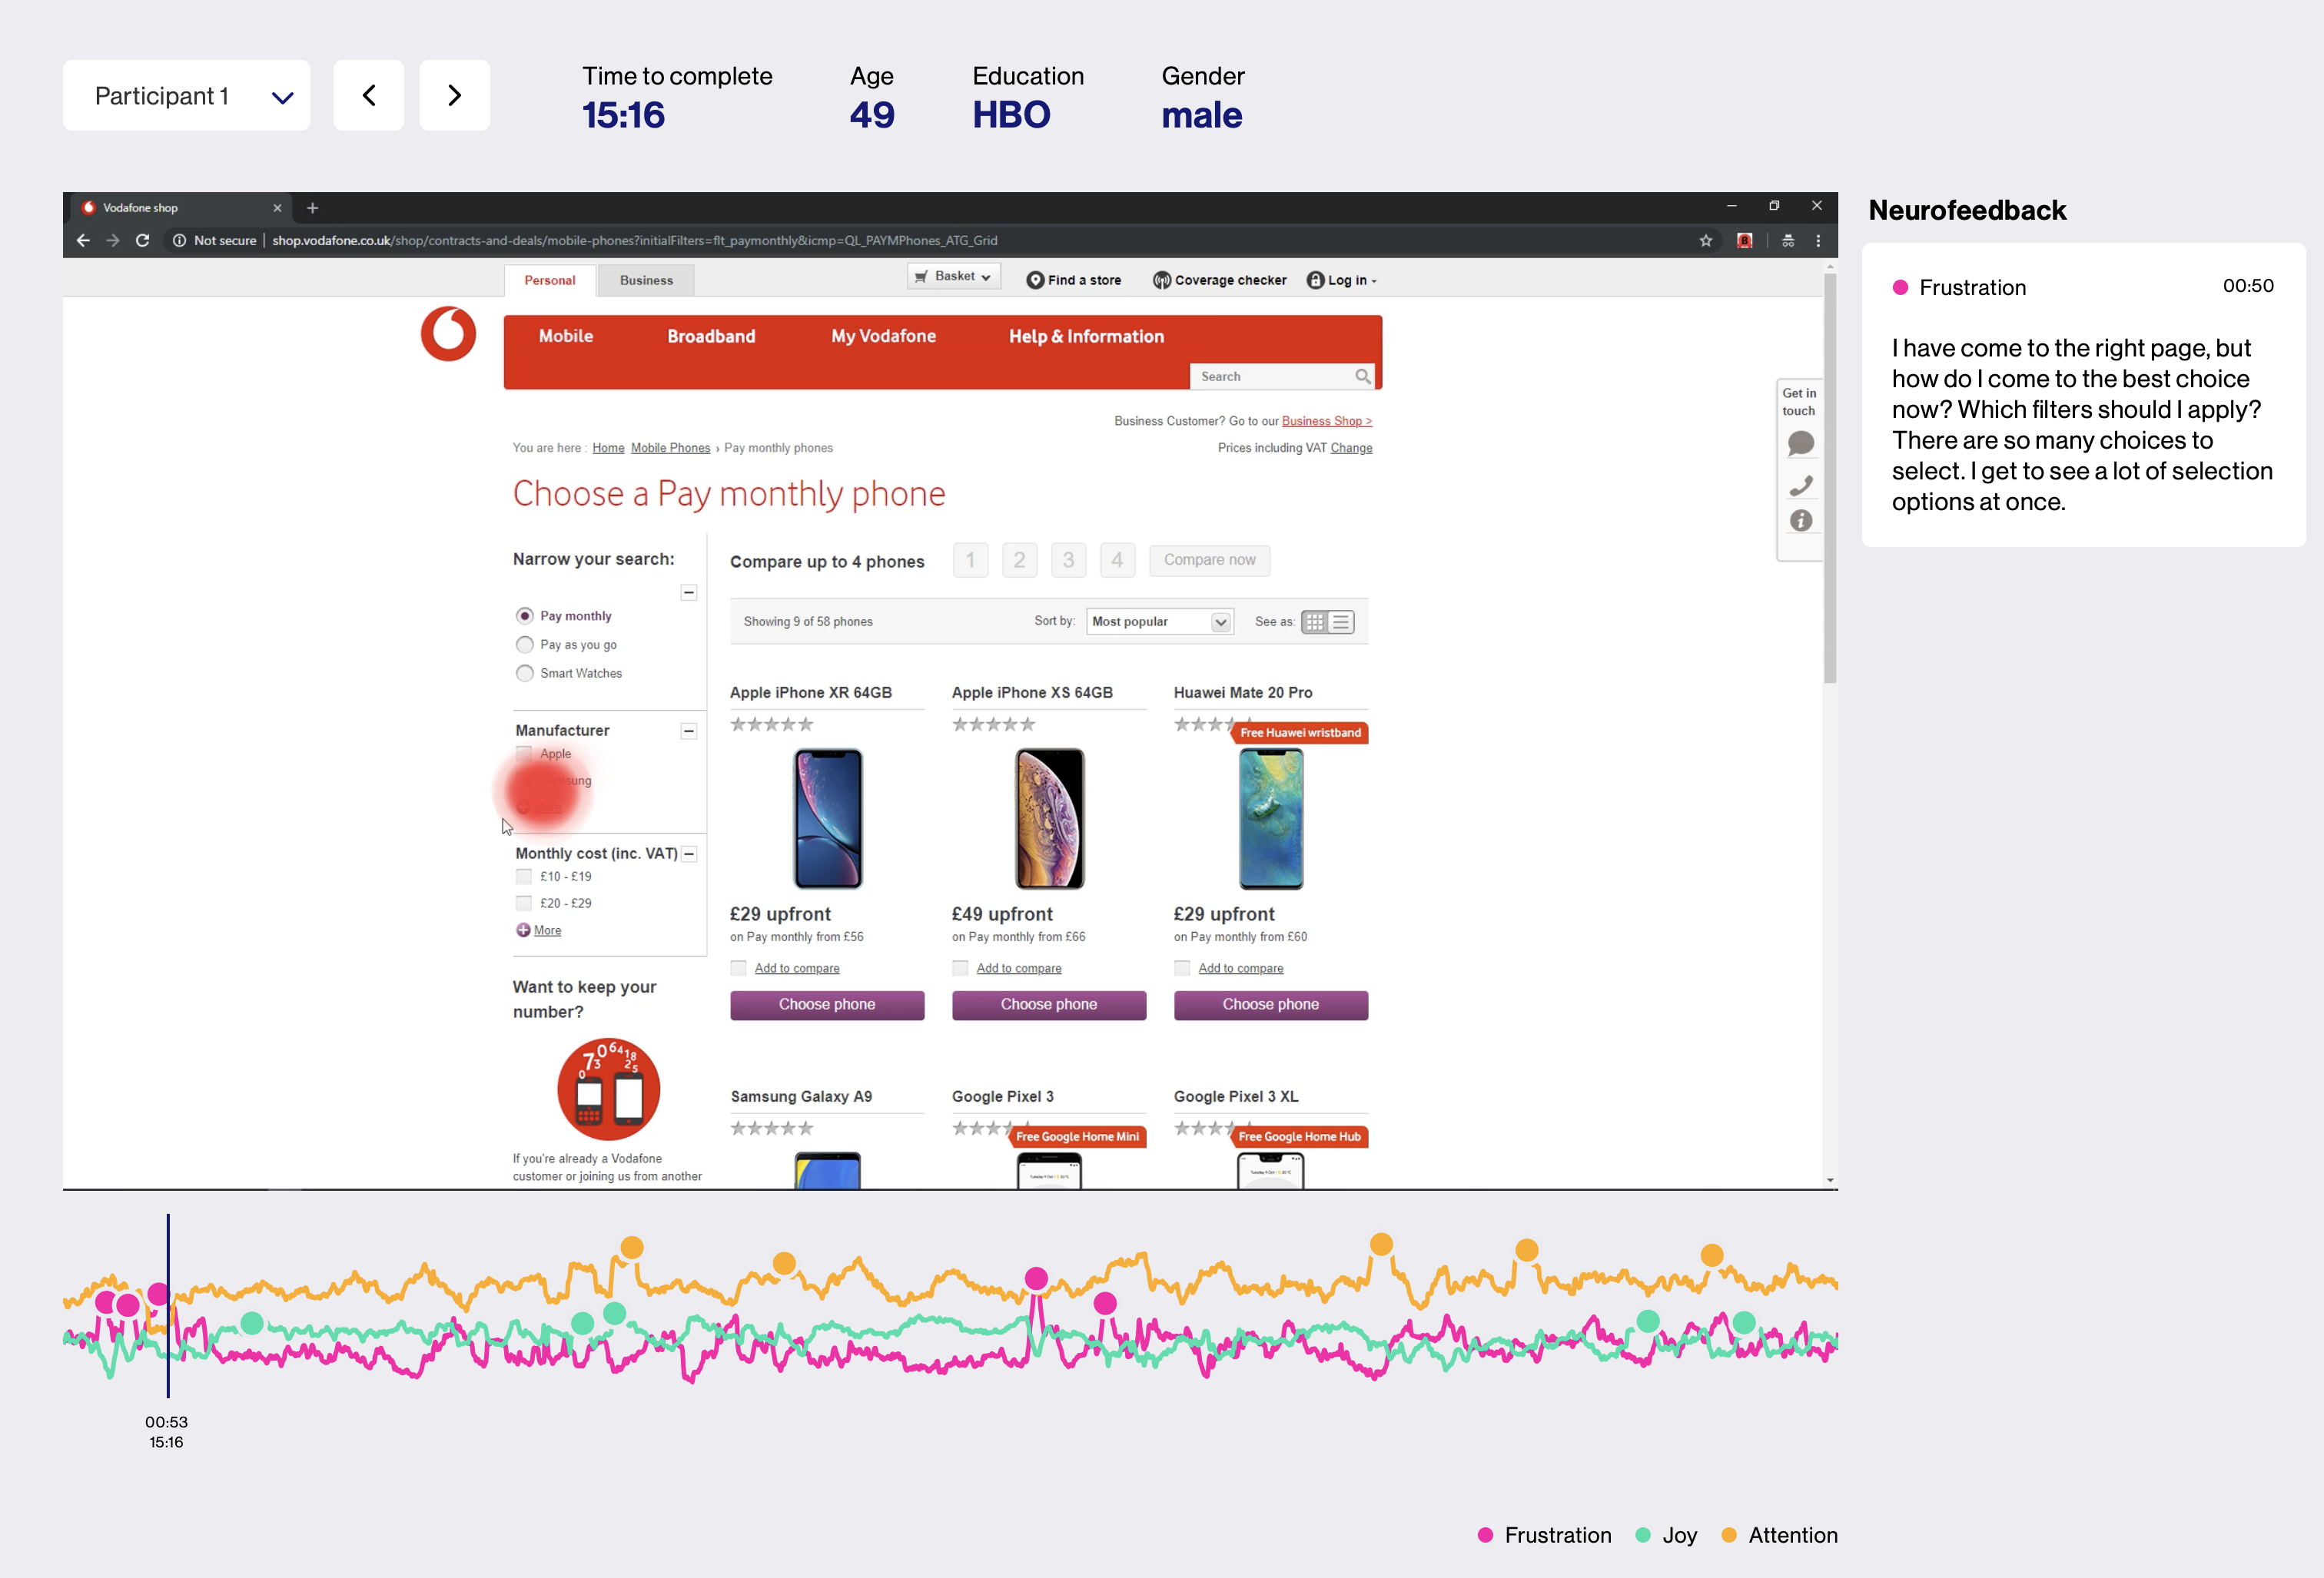Tick Add to compare for iPhone XS
This screenshot has height=1578, width=2324.
960,968
